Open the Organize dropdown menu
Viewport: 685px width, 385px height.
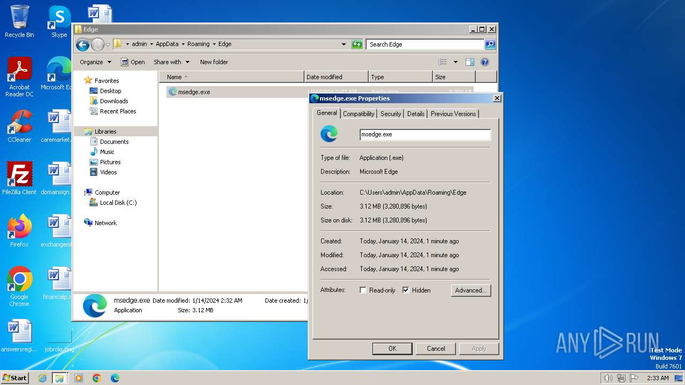(x=96, y=62)
